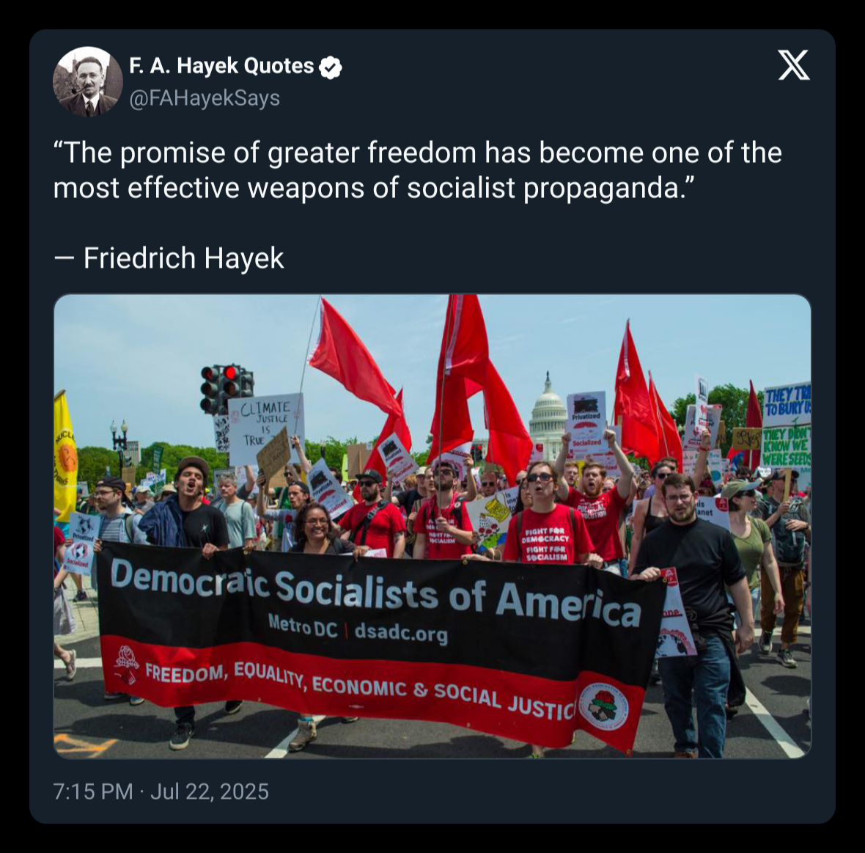Select the quote text about socialist propaganda
865x853 pixels.
pyautogui.click(x=418, y=170)
